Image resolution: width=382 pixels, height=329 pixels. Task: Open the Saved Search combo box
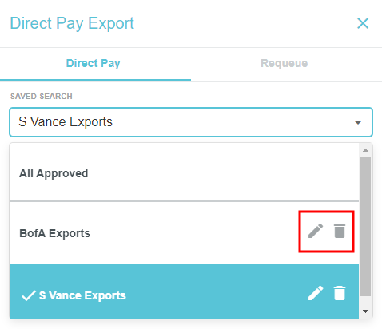[x=191, y=122]
